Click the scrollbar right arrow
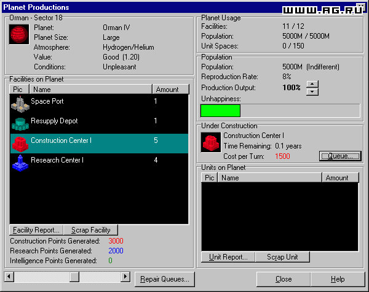 click(x=125, y=277)
